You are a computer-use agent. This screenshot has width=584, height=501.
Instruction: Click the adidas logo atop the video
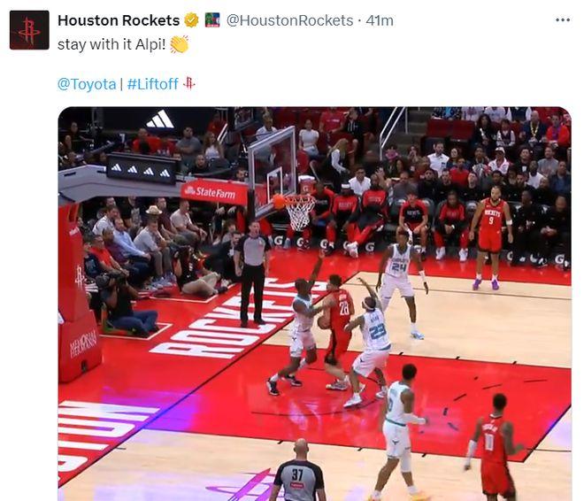160,119
